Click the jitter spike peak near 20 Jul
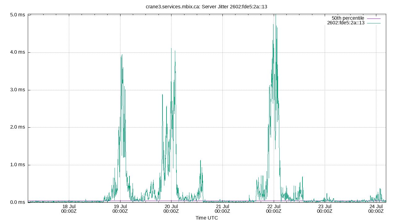This screenshot has width=414, height=222. pos(171,48)
